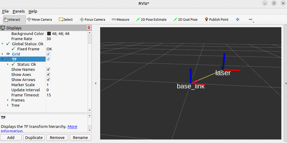Image resolution: width=287 pixels, height=143 pixels.
Task: Activate the Publish Point tool
Action: click(217, 20)
